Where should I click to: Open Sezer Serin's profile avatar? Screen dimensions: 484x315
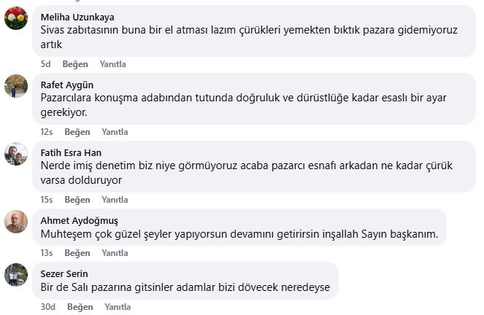[x=16, y=275]
